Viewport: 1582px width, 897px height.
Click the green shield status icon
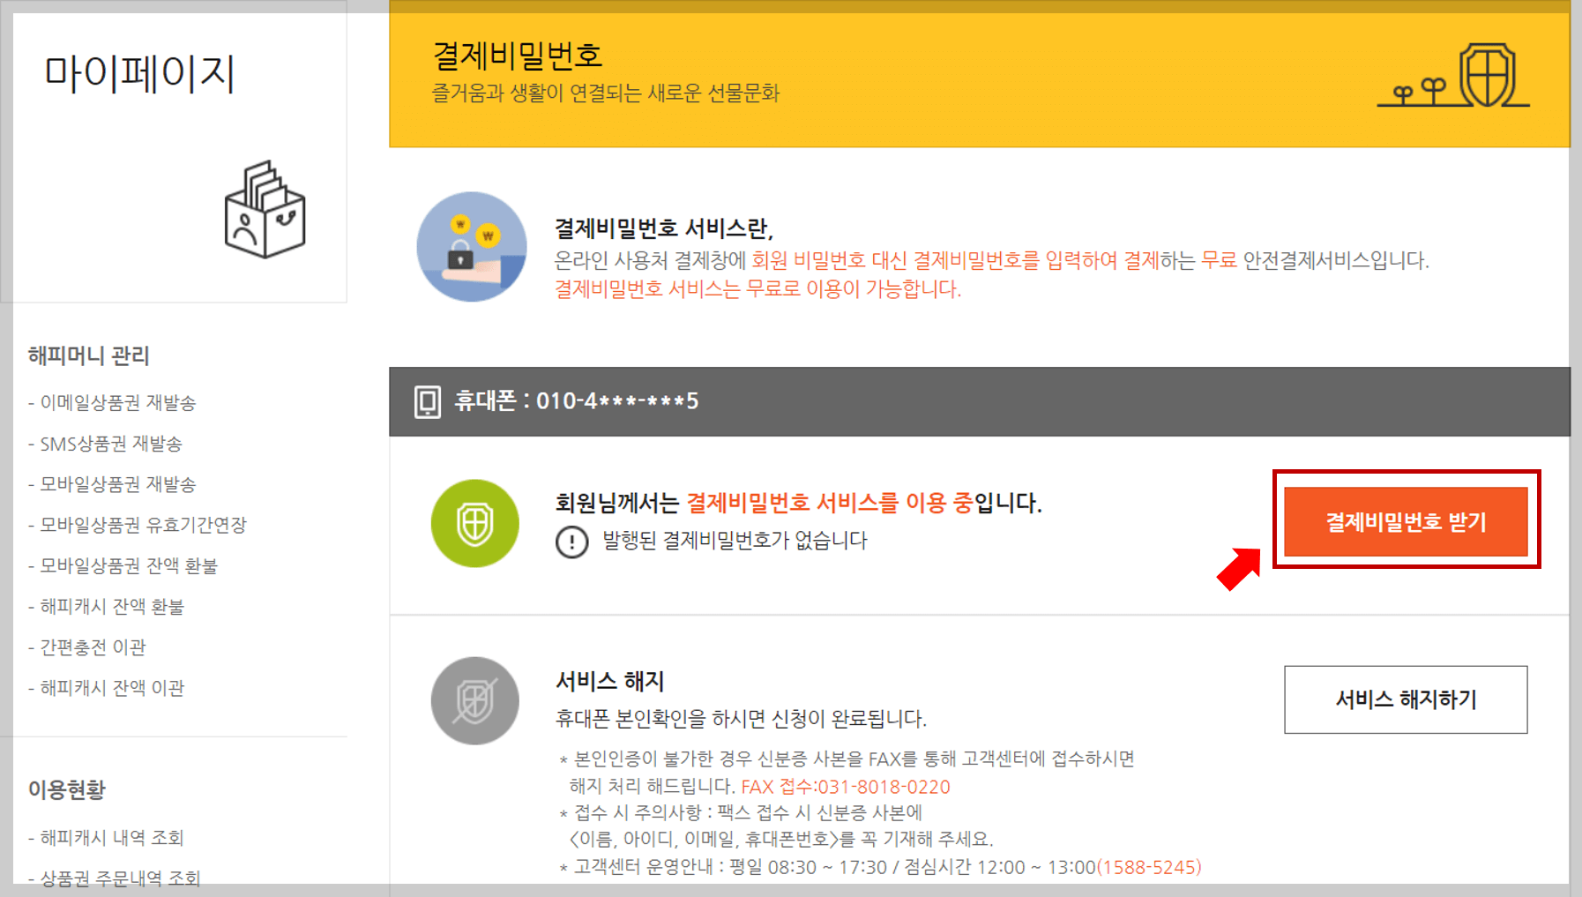pos(474,522)
